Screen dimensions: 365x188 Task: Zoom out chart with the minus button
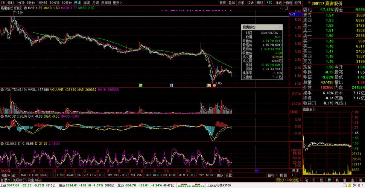point(299,175)
